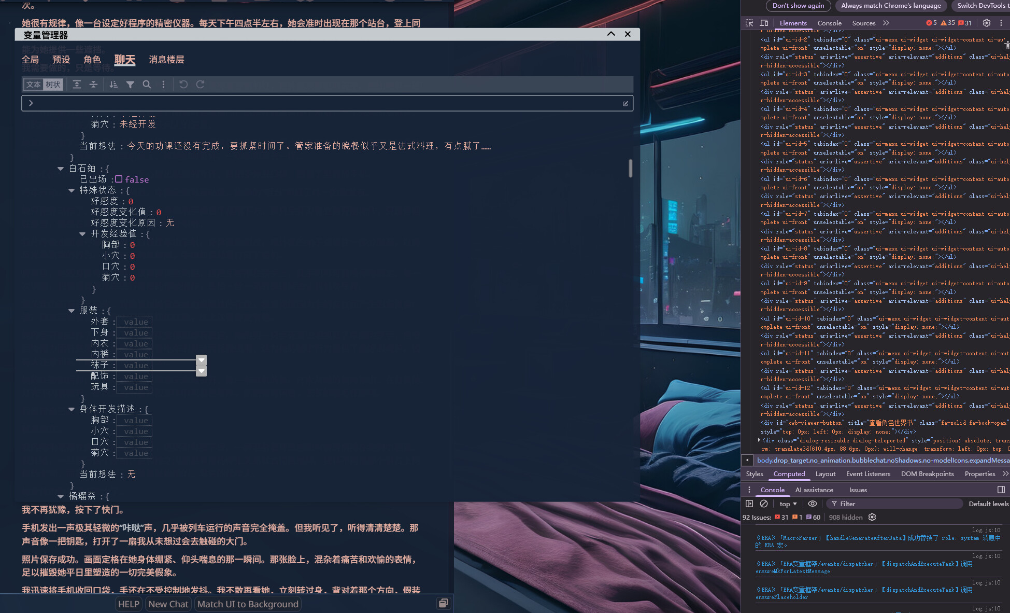The image size is (1010, 613).
Task: Switch to the Styles sidebar tab
Action: coord(755,473)
